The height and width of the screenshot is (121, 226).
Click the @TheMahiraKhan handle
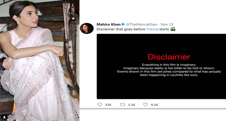pyautogui.click(x=140, y=25)
